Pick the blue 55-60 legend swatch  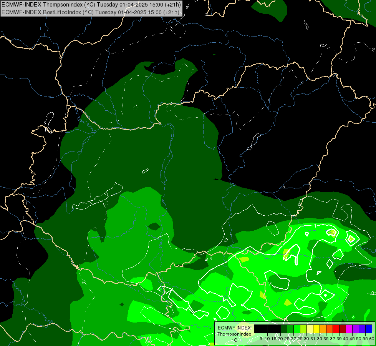coord(369,329)
